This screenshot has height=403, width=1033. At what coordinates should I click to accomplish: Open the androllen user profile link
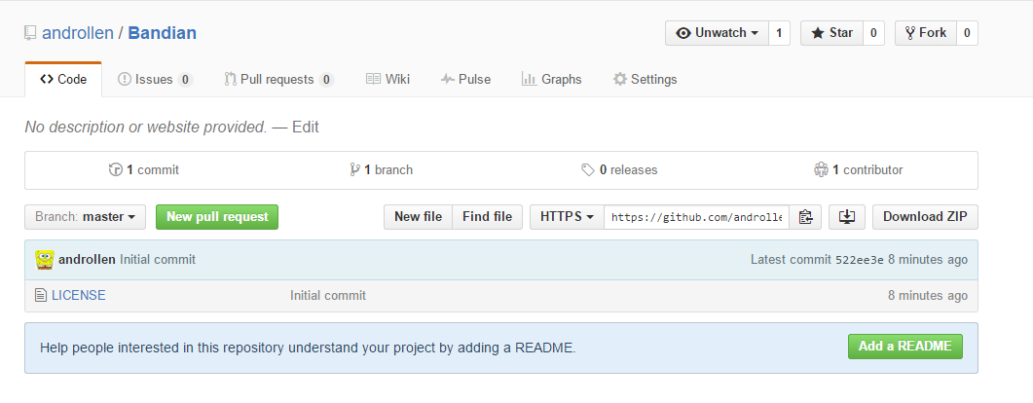(x=78, y=33)
